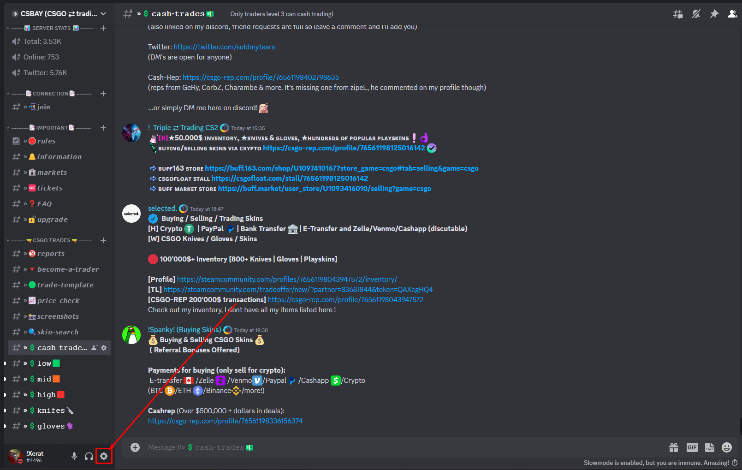This screenshot has height=470, width=742.
Task: Open the upgrade channel
Action: coord(59,220)
